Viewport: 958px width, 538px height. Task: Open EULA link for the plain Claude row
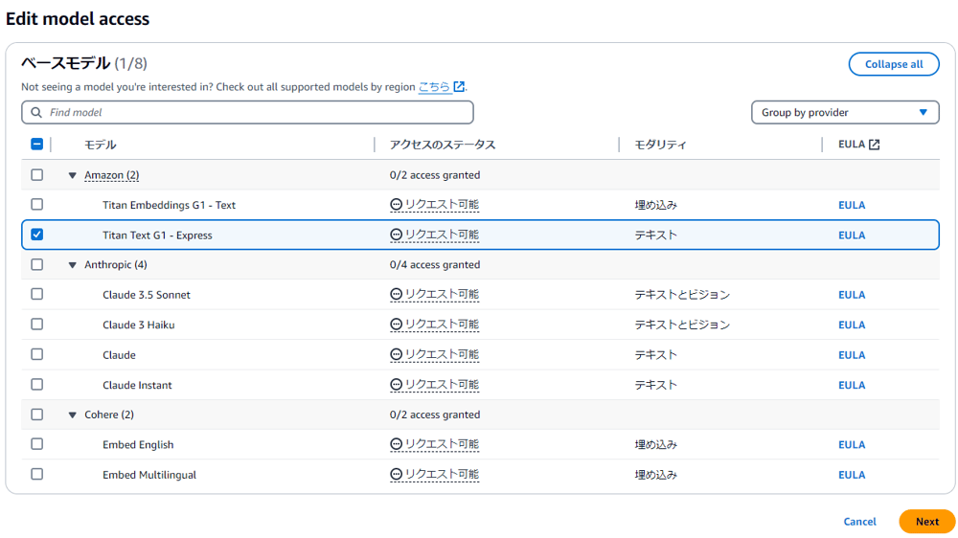[x=852, y=355]
